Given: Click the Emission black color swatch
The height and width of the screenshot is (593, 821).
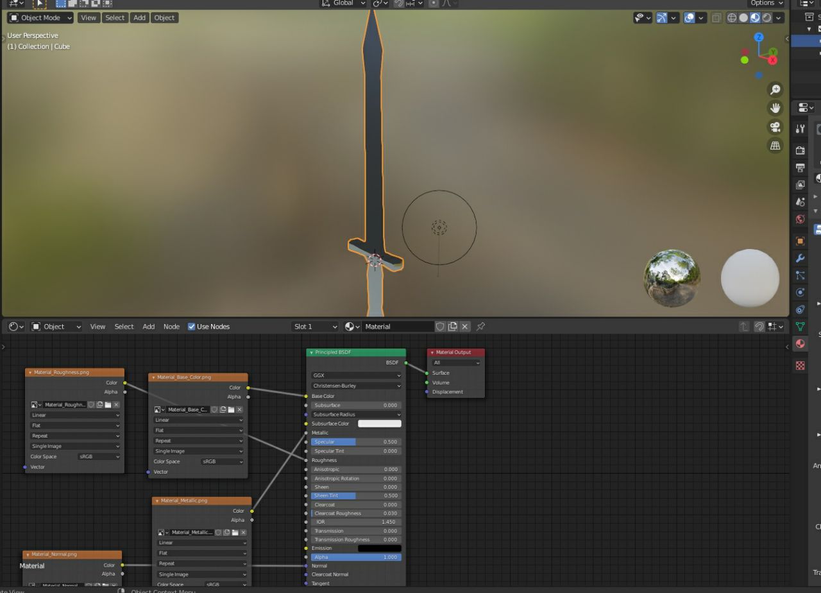Looking at the screenshot, I should pyautogui.click(x=380, y=548).
